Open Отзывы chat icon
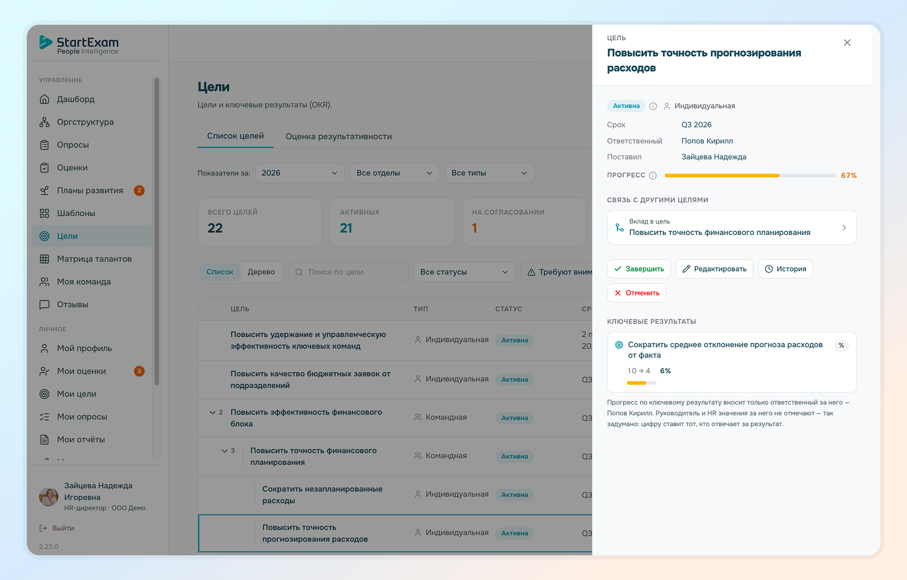907x580 pixels. (x=45, y=304)
